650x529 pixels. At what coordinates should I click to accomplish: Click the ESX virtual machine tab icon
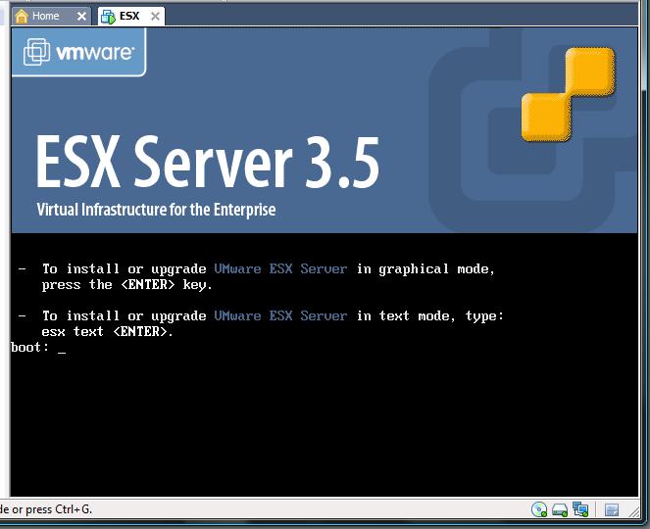click(x=108, y=17)
